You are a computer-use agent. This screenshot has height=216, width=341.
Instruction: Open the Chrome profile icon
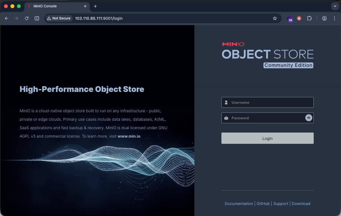(324, 18)
